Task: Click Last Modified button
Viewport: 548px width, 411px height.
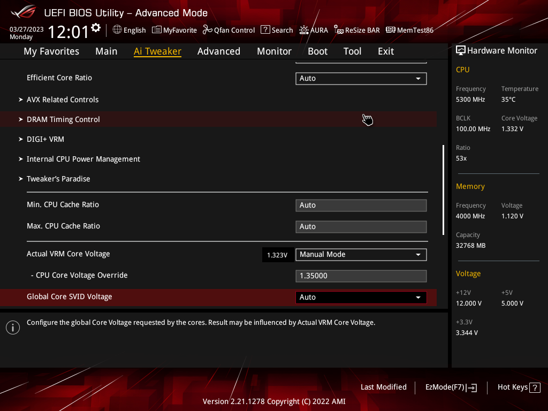Action: click(383, 387)
